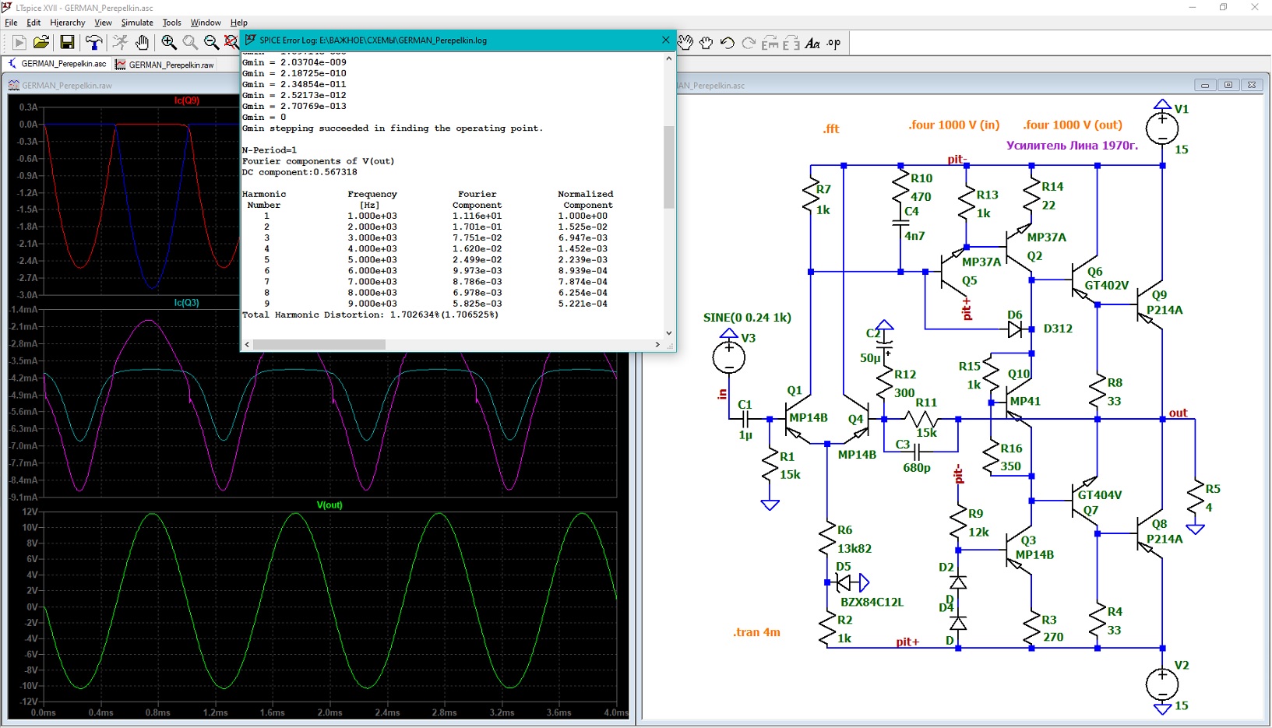Select the text tool Aa icon
This screenshot has height=728, width=1272.
click(x=812, y=43)
